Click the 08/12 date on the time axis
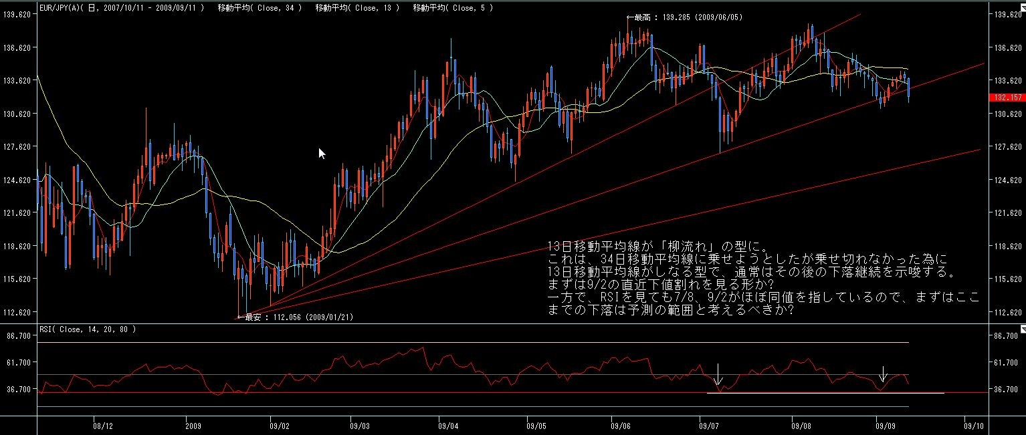Image resolution: width=1026 pixels, height=435 pixels. [103, 425]
